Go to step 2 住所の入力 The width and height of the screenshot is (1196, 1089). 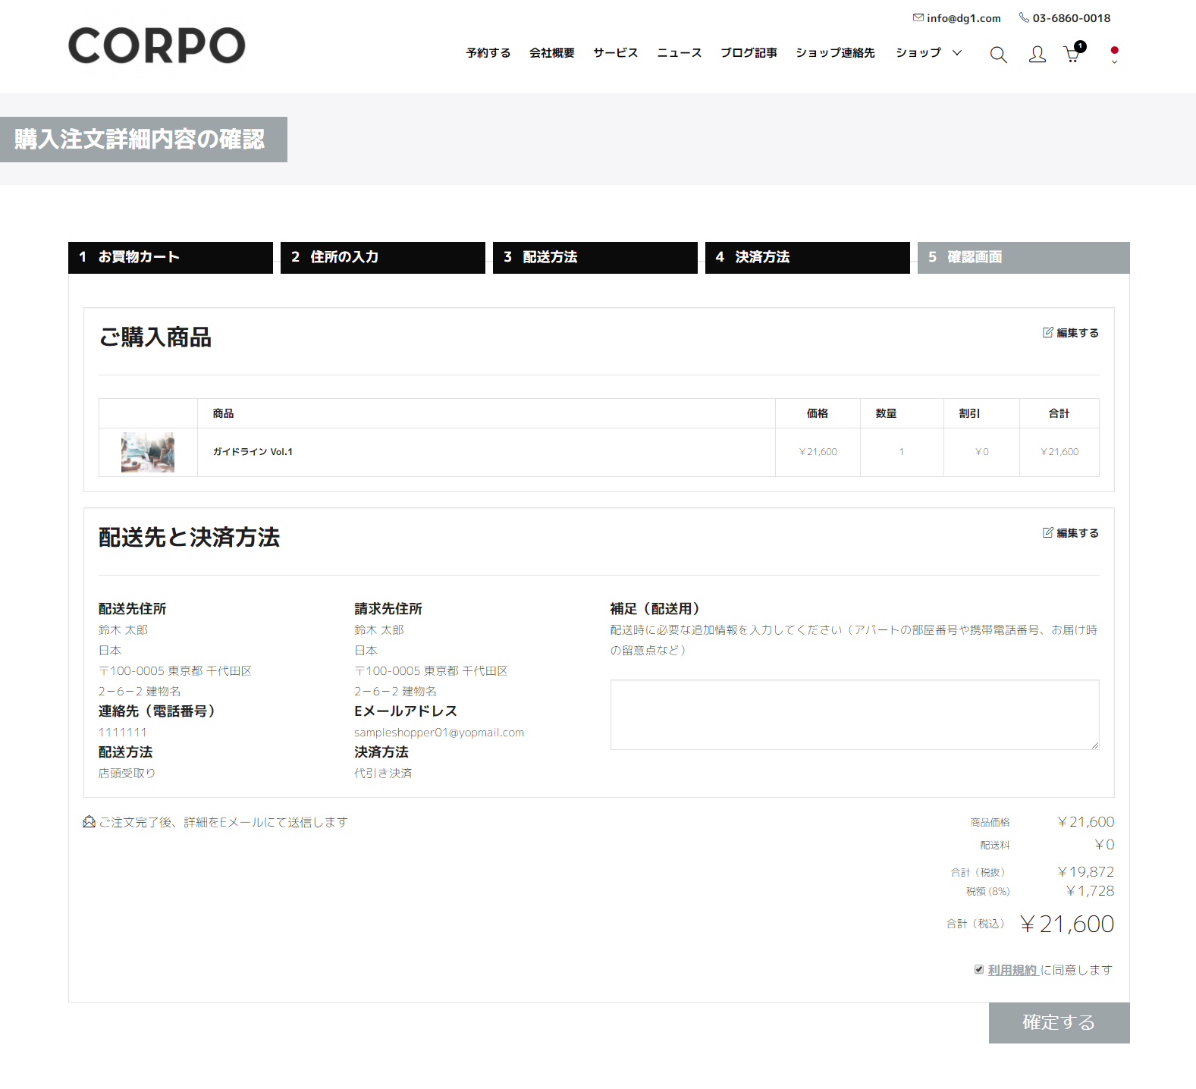tap(383, 257)
